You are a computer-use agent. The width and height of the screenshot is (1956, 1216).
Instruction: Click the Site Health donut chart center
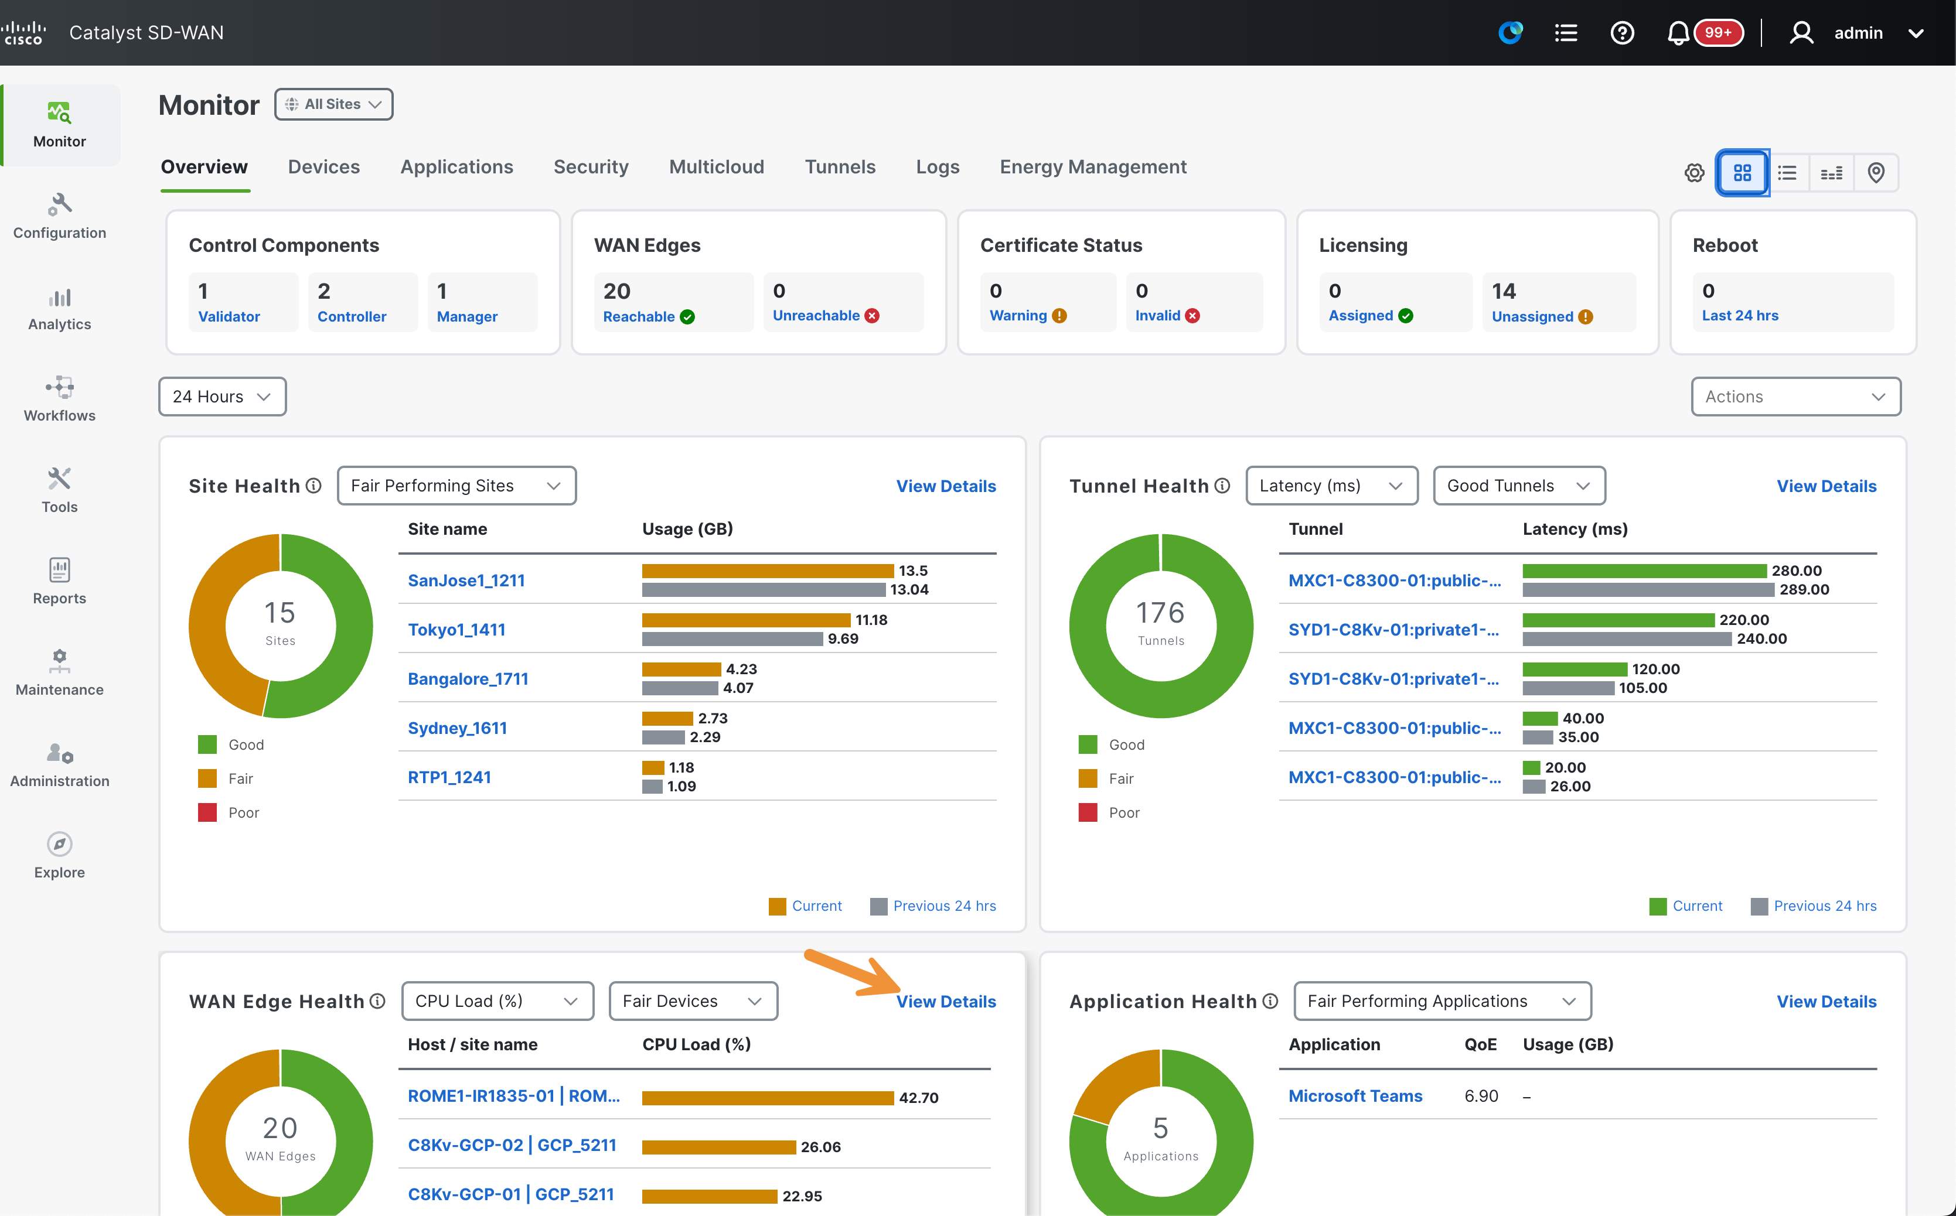tap(281, 625)
